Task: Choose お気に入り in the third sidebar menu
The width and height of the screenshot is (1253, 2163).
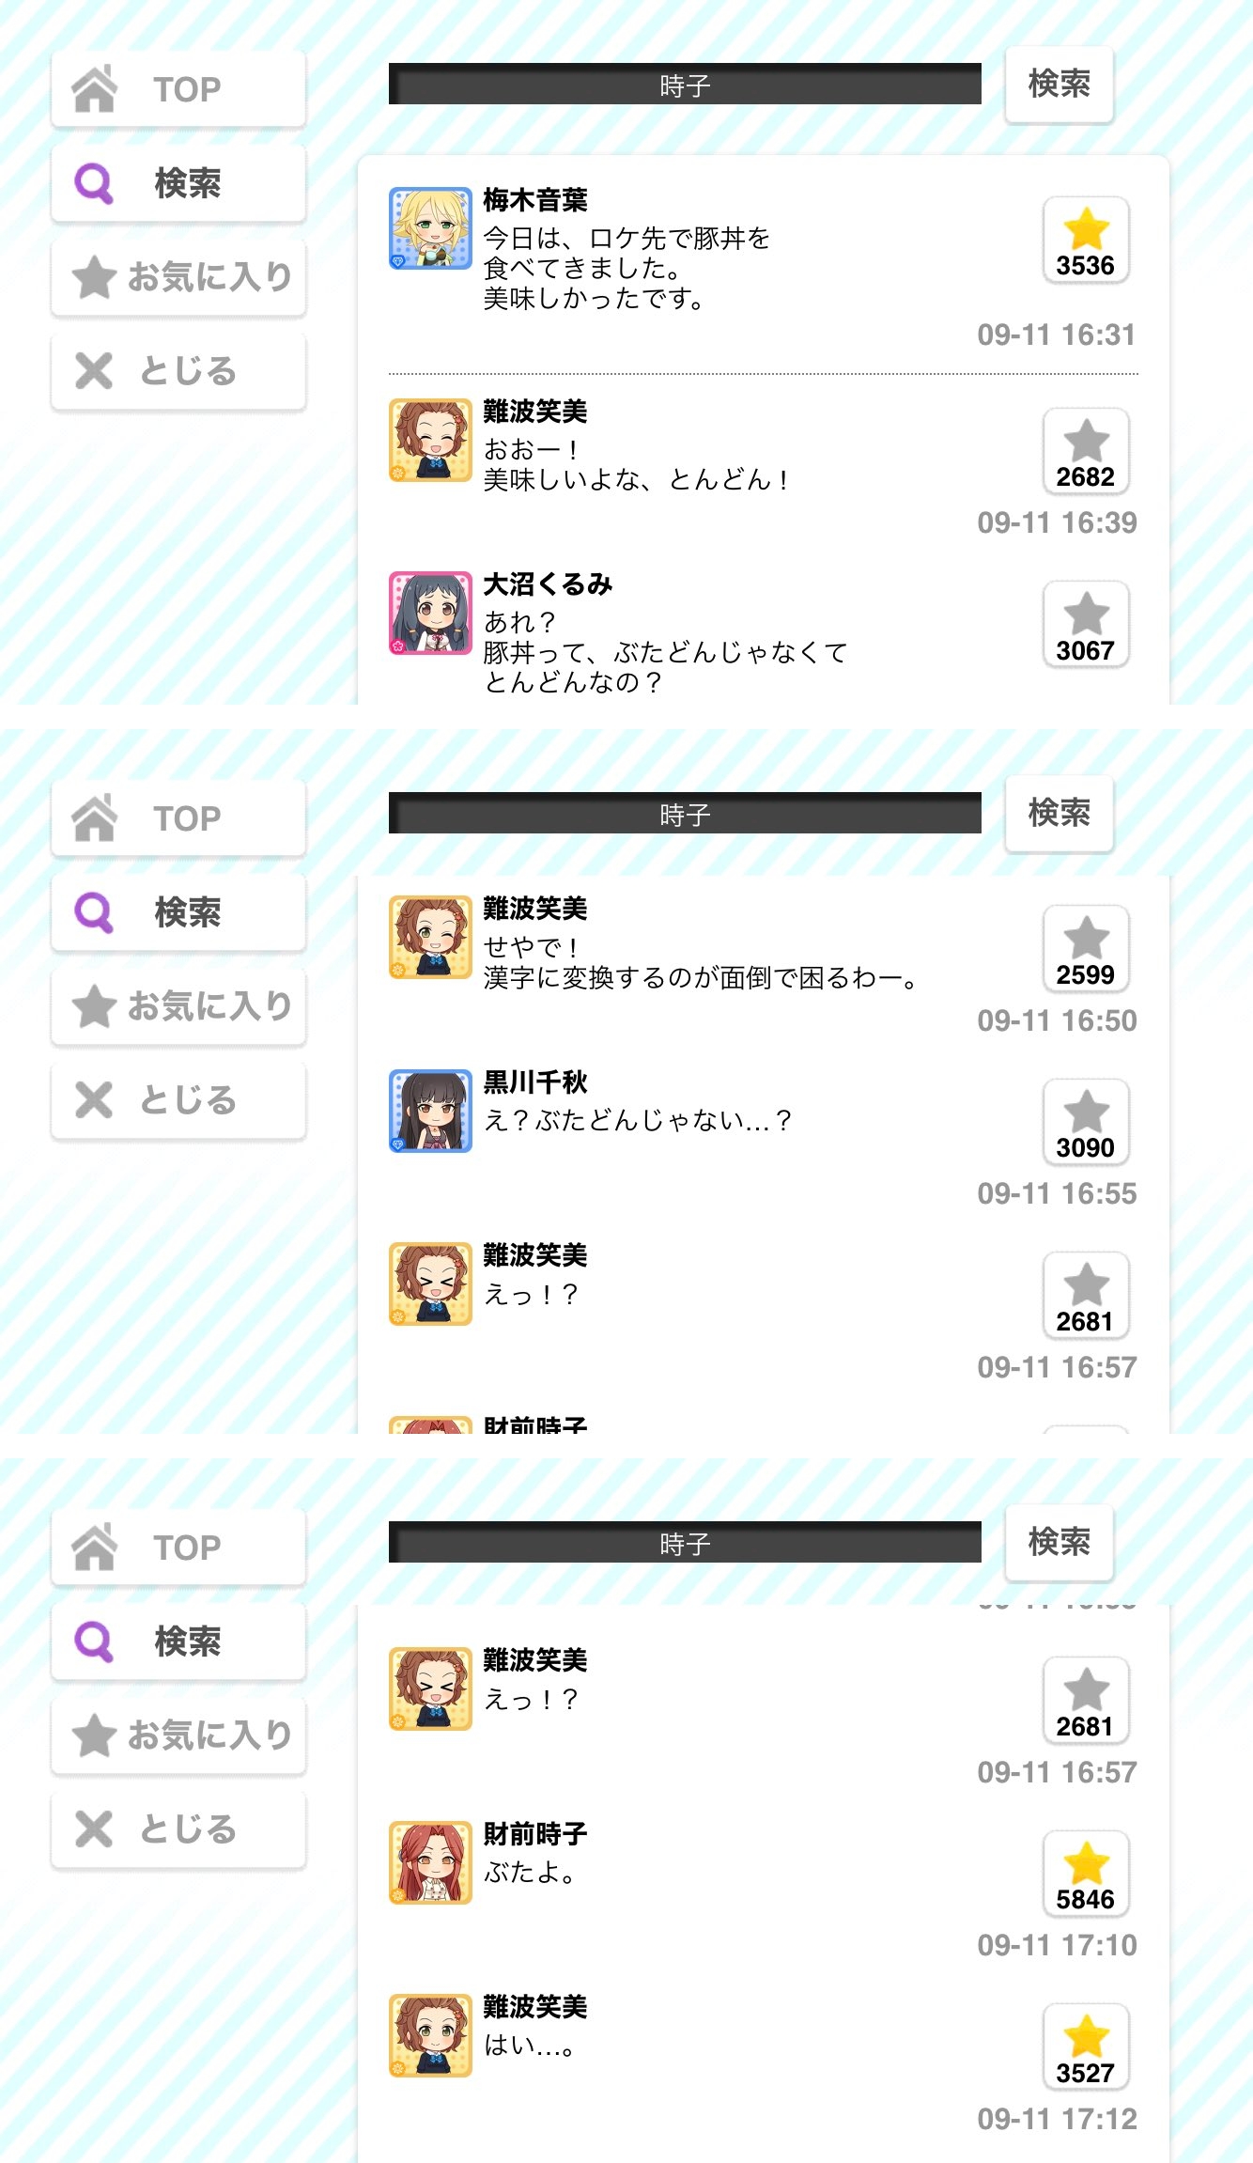Action: coord(178,1735)
